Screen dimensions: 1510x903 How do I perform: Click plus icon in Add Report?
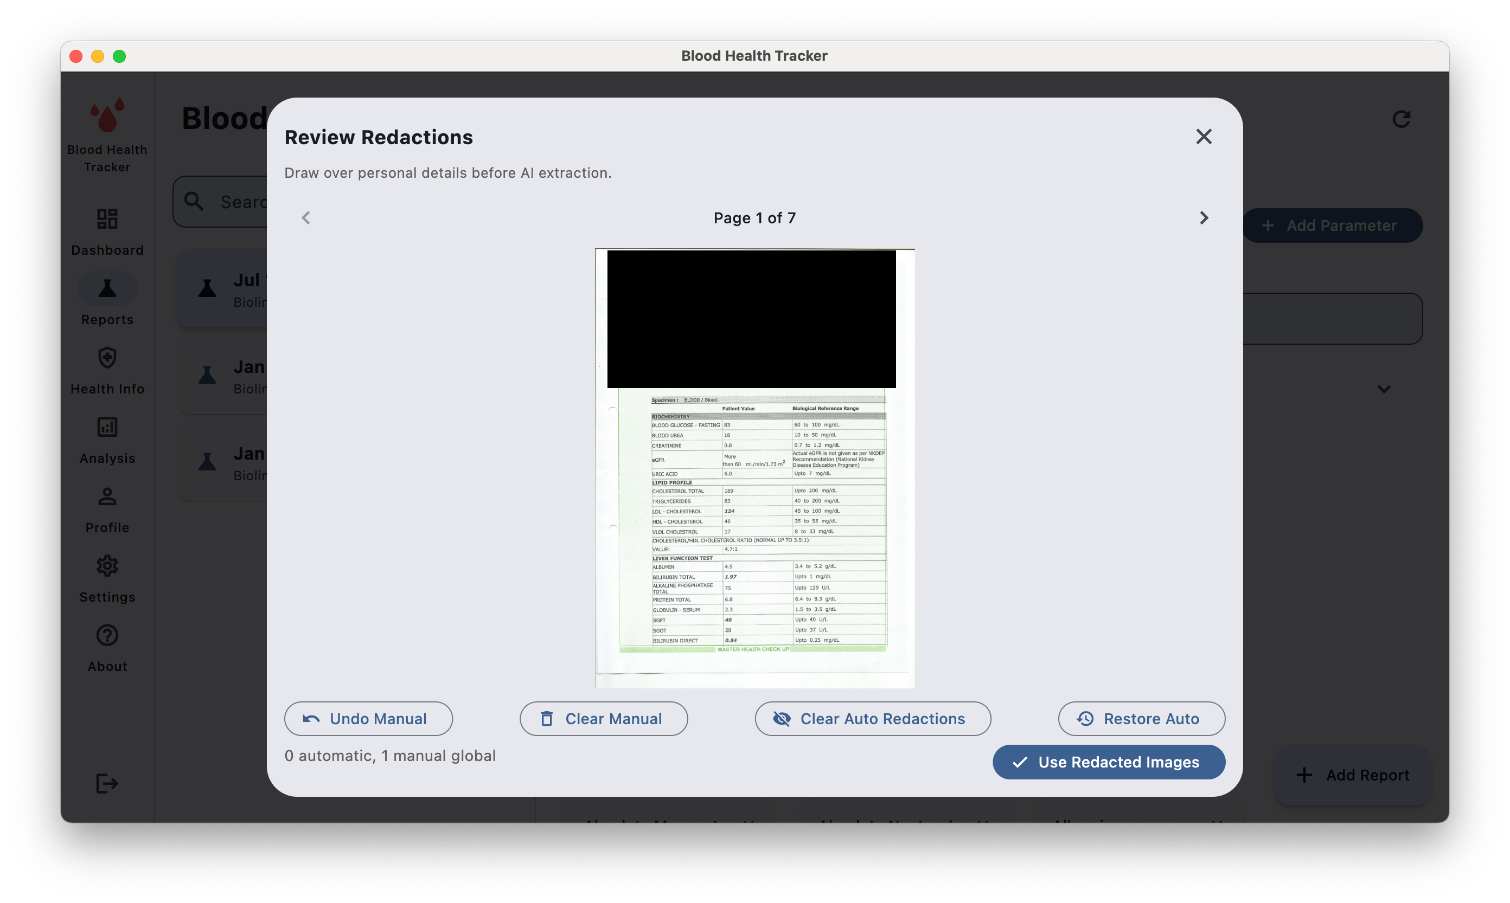[x=1304, y=775]
